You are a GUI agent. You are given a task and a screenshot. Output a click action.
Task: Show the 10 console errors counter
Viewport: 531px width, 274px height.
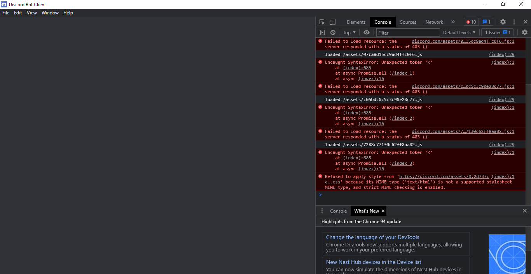point(471,22)
